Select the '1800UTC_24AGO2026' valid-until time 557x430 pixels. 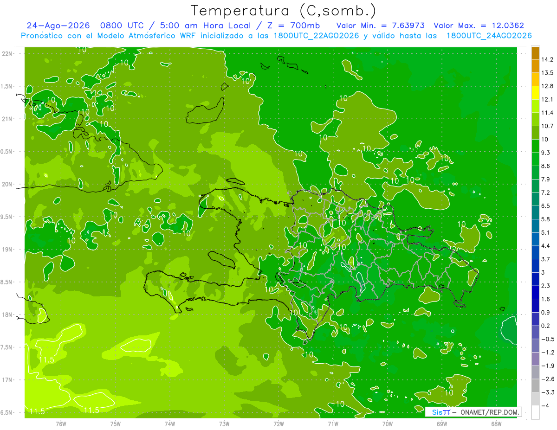(x=489, y=36)
